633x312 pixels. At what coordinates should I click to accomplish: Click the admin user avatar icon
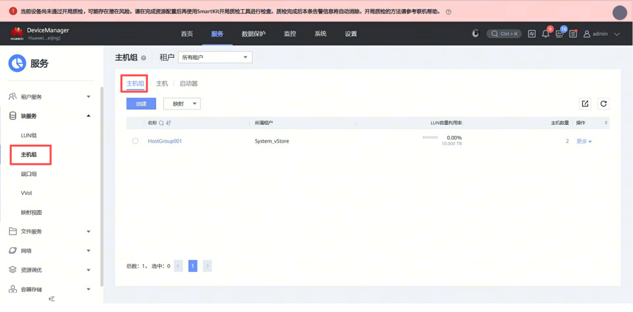(587, 34)
